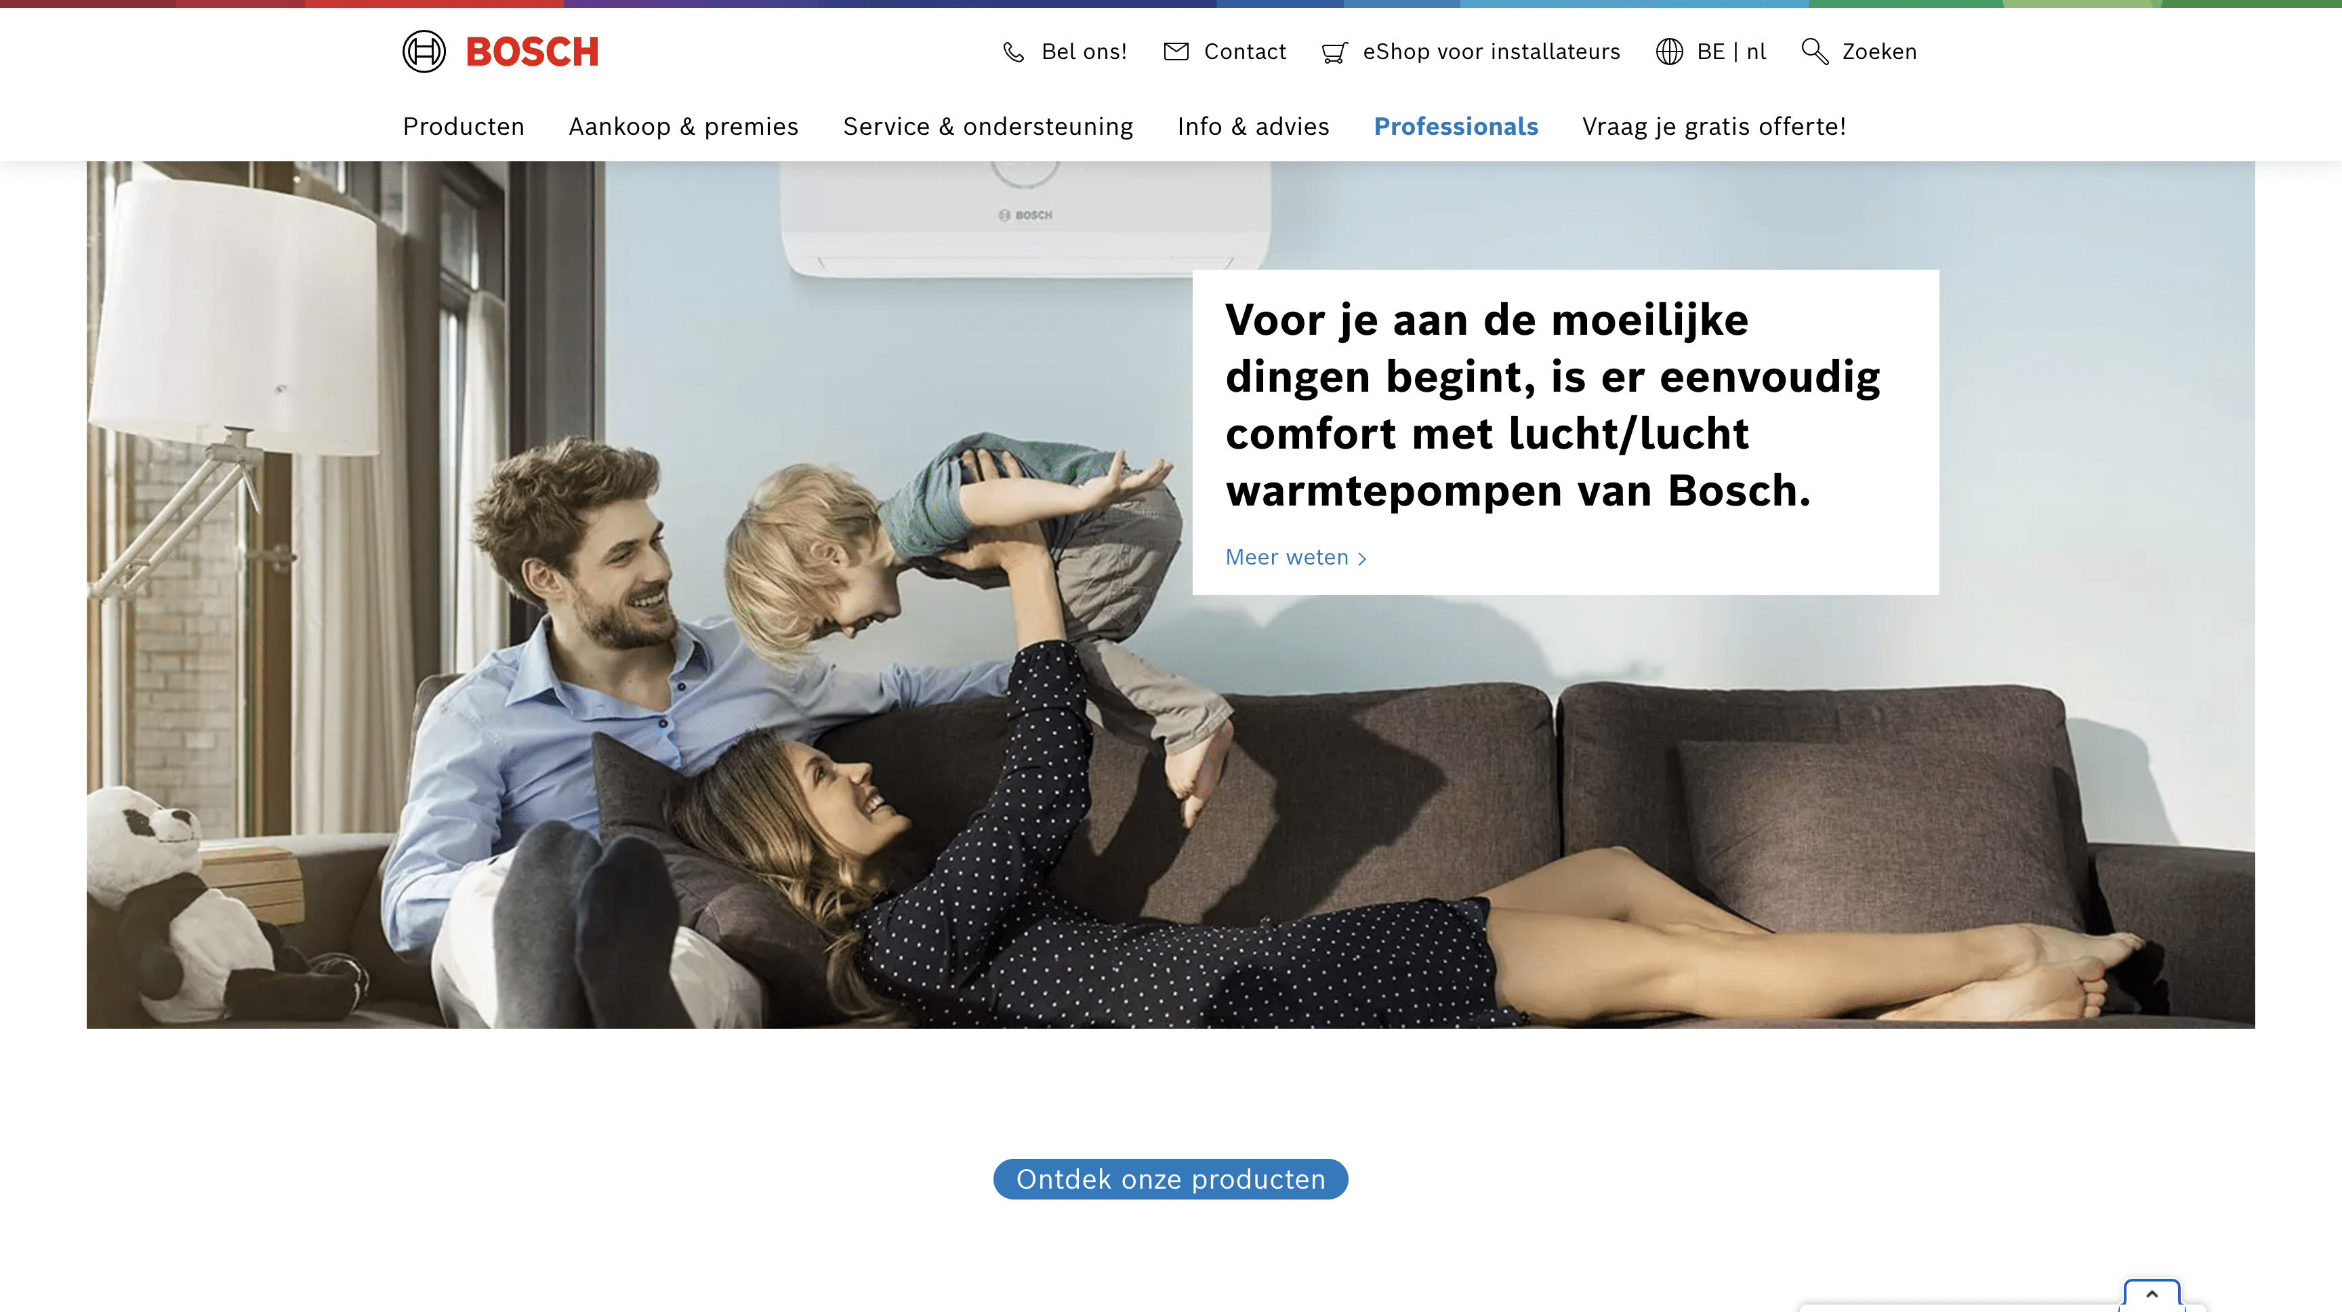2342x1312 pixels.
Task: Open the Aankoop & premies menu
Action: click(x=684, y=126)
